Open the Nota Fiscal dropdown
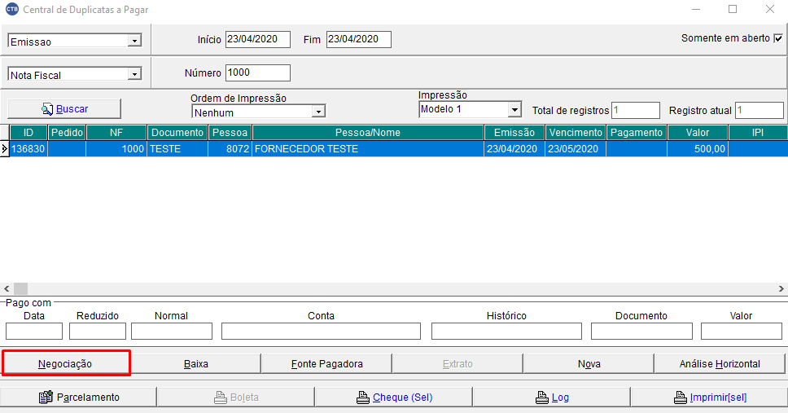Viewport: 788px width, 413px height. point(134,75)
